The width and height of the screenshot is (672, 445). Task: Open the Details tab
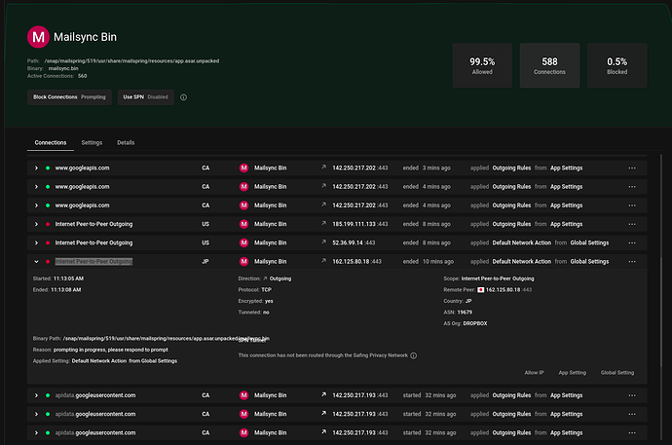tap(126, 142)
